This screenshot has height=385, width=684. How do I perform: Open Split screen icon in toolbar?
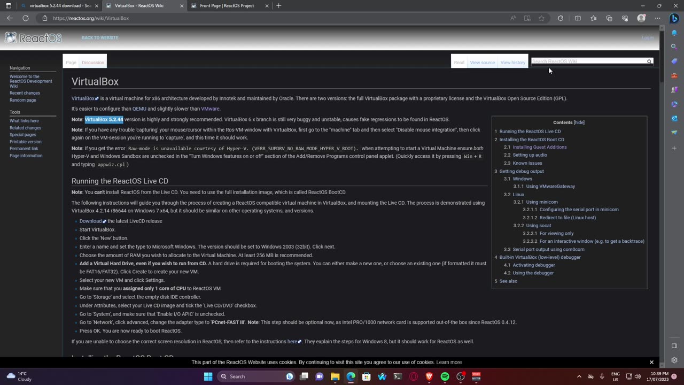578,18
